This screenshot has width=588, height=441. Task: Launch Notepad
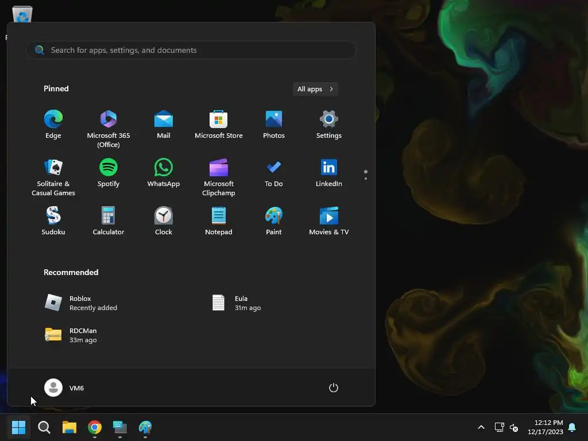click(x=219, y=221)
